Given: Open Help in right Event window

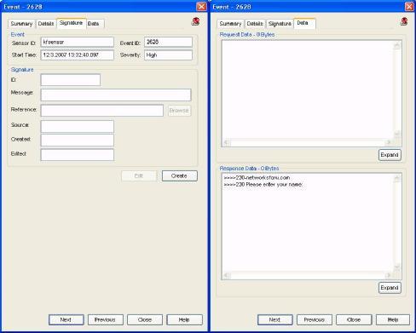Looking at the screenshot, I should pyautogui.click(x=393, y=319).
